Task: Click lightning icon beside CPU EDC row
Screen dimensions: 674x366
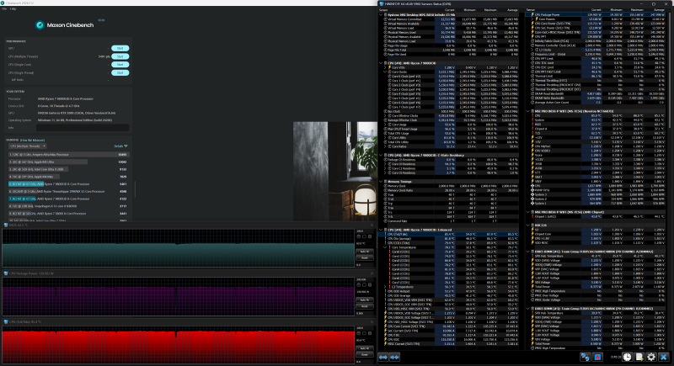Action: pyautogui.click(x=386, y=339)
